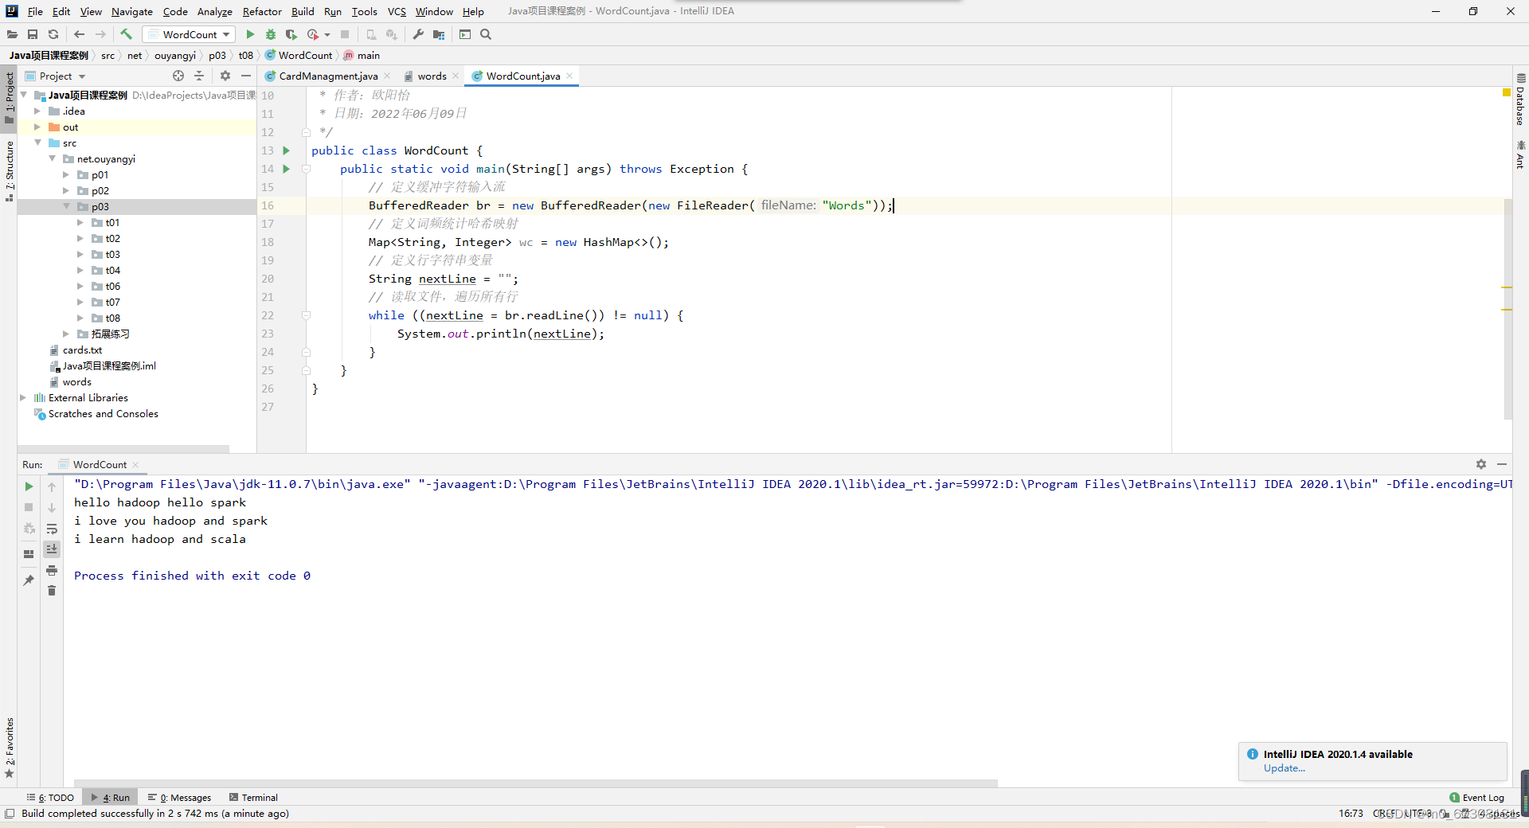Expand the t08 package
Screen dimensions: 1529x828
(80, 318)
